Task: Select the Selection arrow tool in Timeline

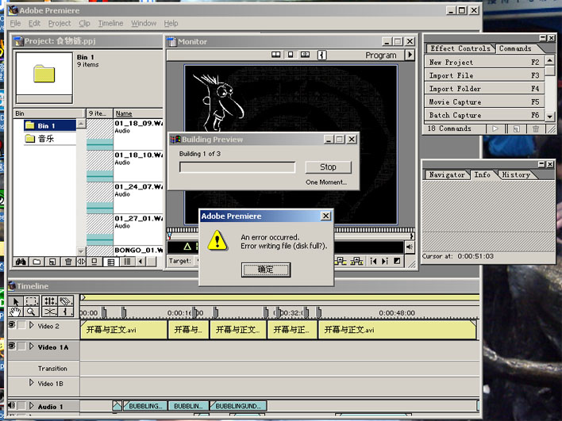Action: click(x=16, y=301)
